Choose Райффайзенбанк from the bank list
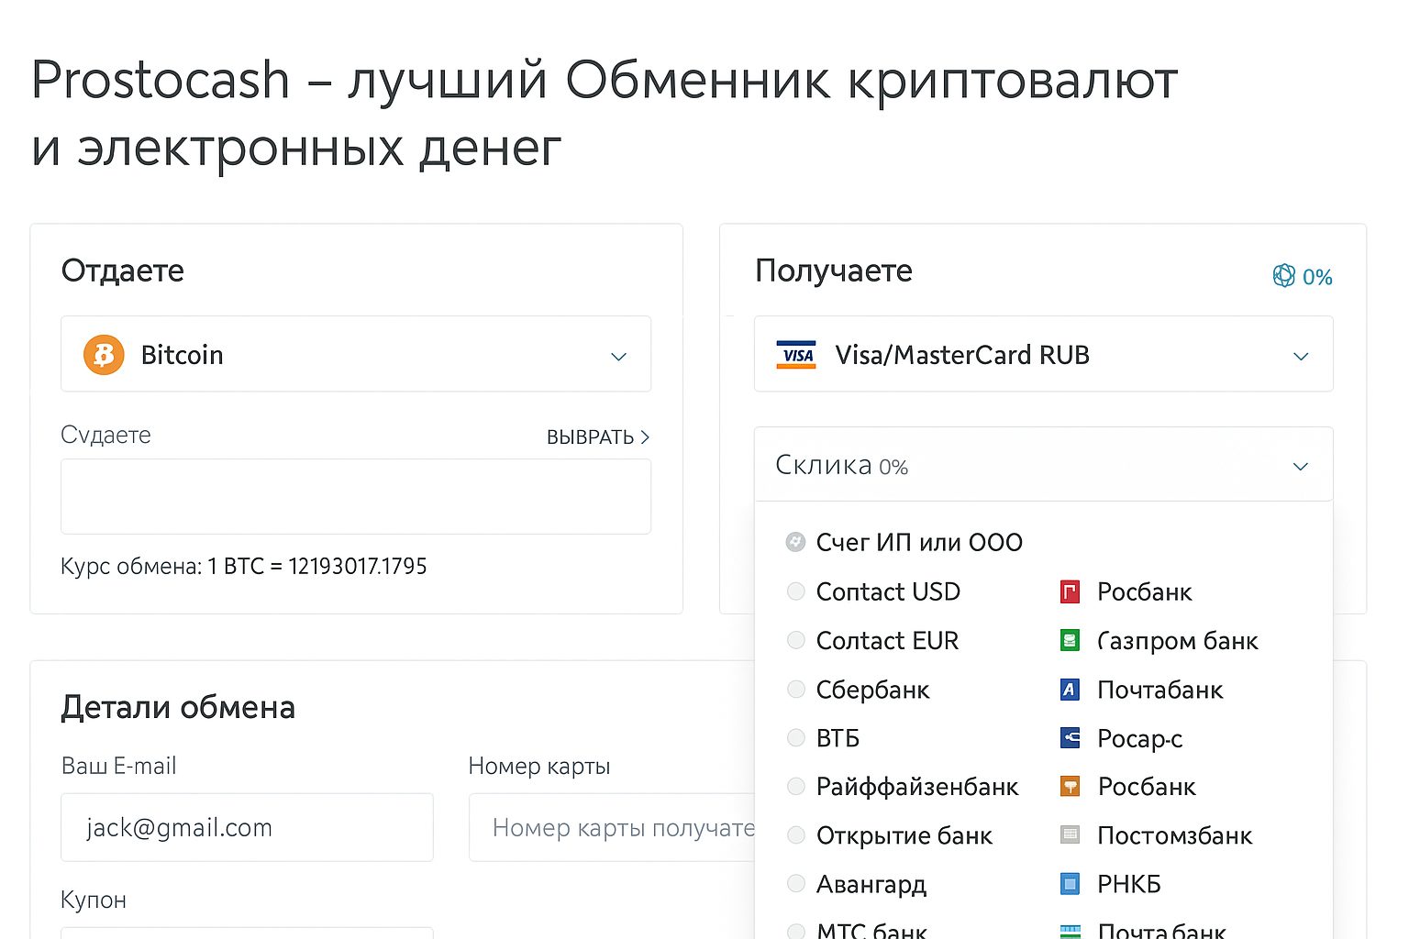The height and width of the screenshot is (939, 1409). pos(795,786)
